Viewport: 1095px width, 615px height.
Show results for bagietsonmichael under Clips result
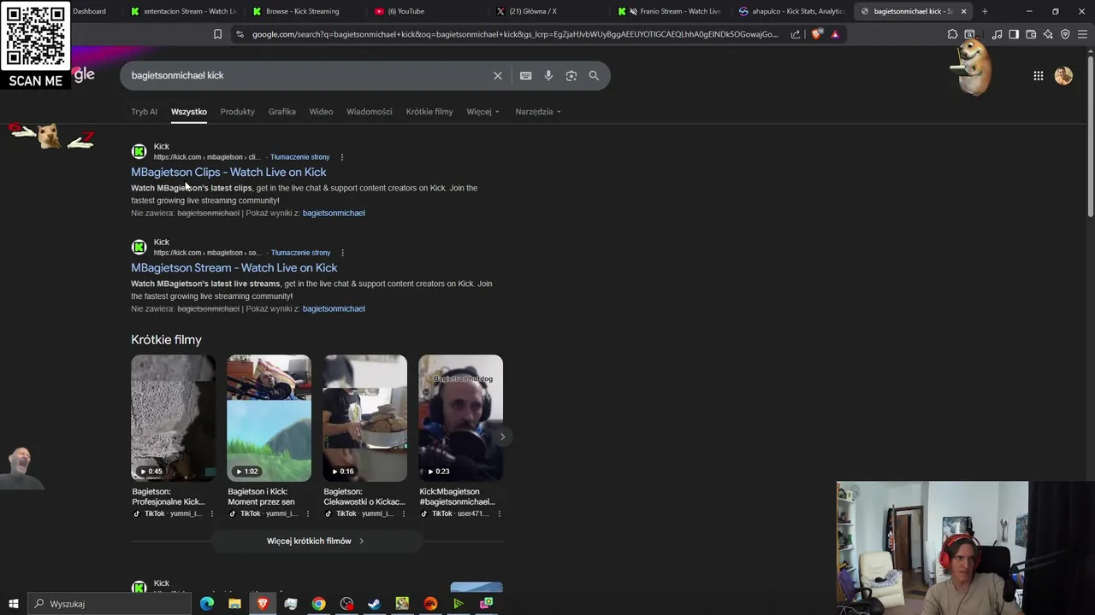[334, 214]
